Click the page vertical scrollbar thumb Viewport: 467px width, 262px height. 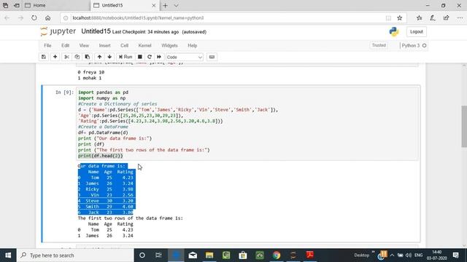pyautogui.click(x=464, y=126)
